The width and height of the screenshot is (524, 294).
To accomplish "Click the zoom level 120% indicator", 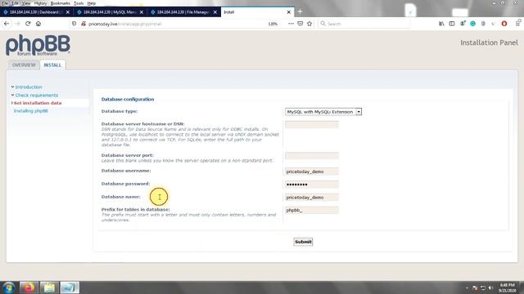I will [x=273, y=24].
